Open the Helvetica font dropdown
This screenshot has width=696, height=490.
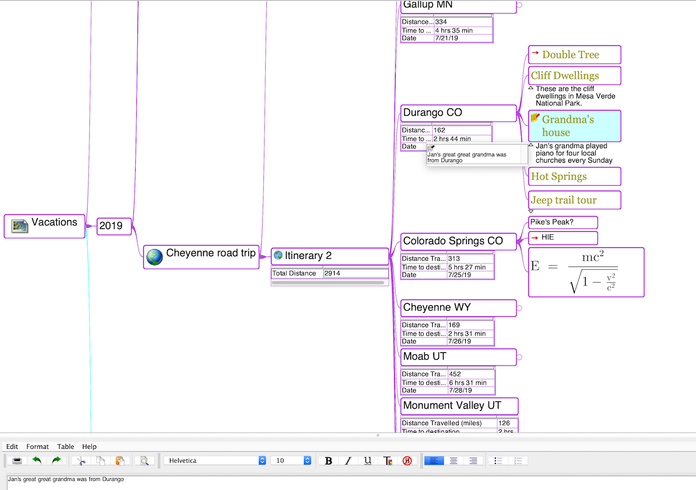click(x=215, y=460)
